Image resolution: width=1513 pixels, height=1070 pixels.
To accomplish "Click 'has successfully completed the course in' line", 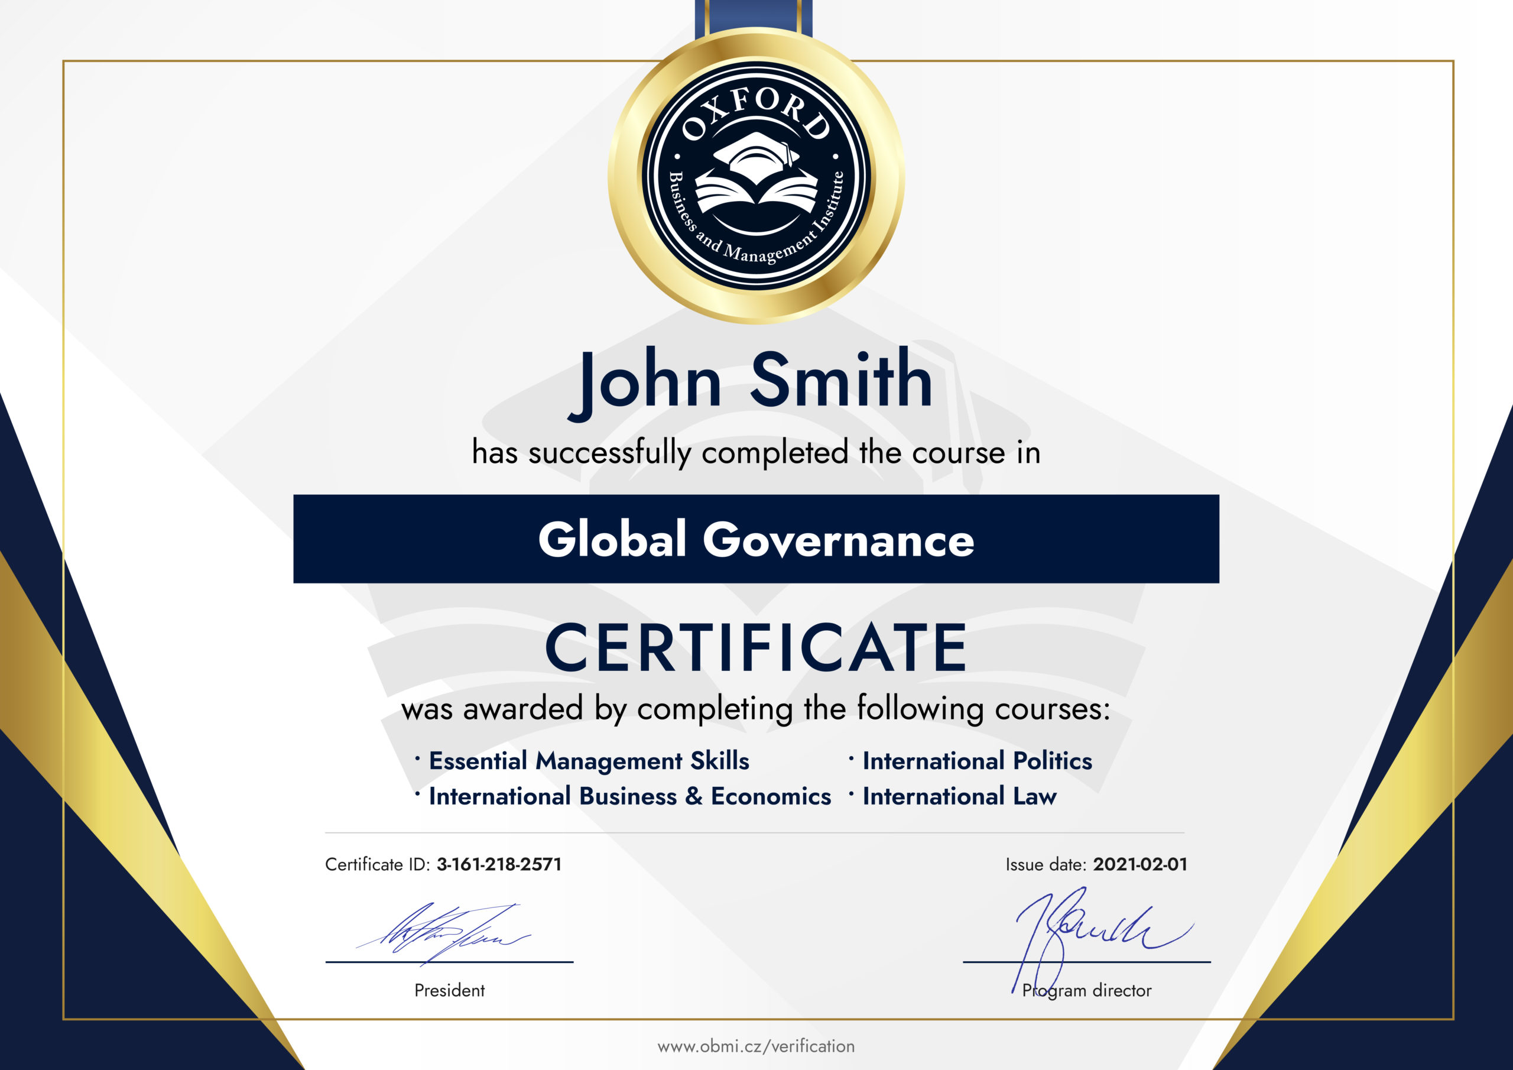I will (756, 453).
